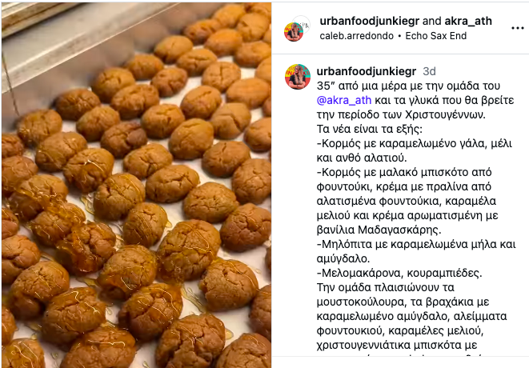Click the caption line starting with 35″
The height and width of the screenshot is (368, 529).
click(x=408, y=86)
